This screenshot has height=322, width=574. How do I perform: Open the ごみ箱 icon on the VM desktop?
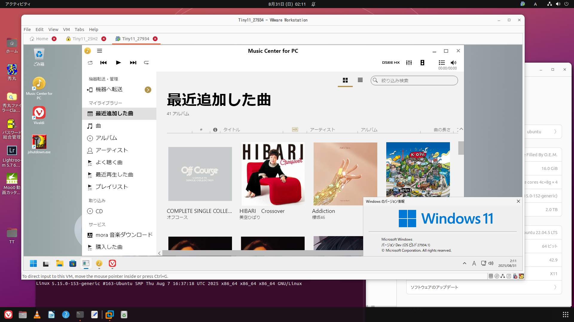pyautogui.click(x=39, y=57)
